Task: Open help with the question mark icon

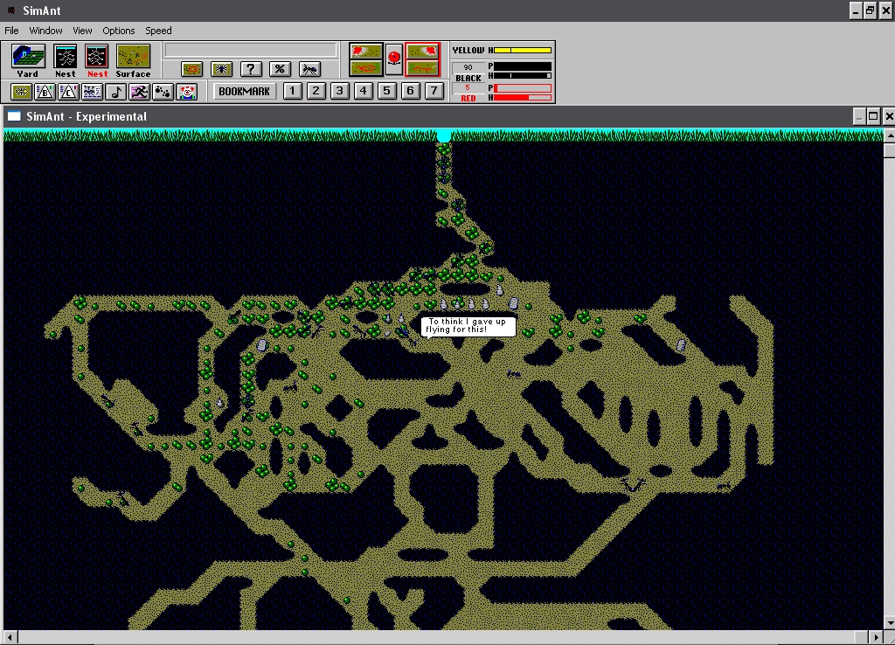Action: 251,70
